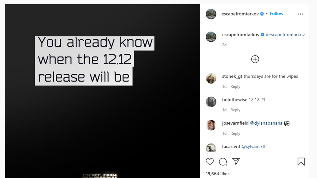
Task: Reply to stonek_gt's comment
Action: tap(235, 86)
